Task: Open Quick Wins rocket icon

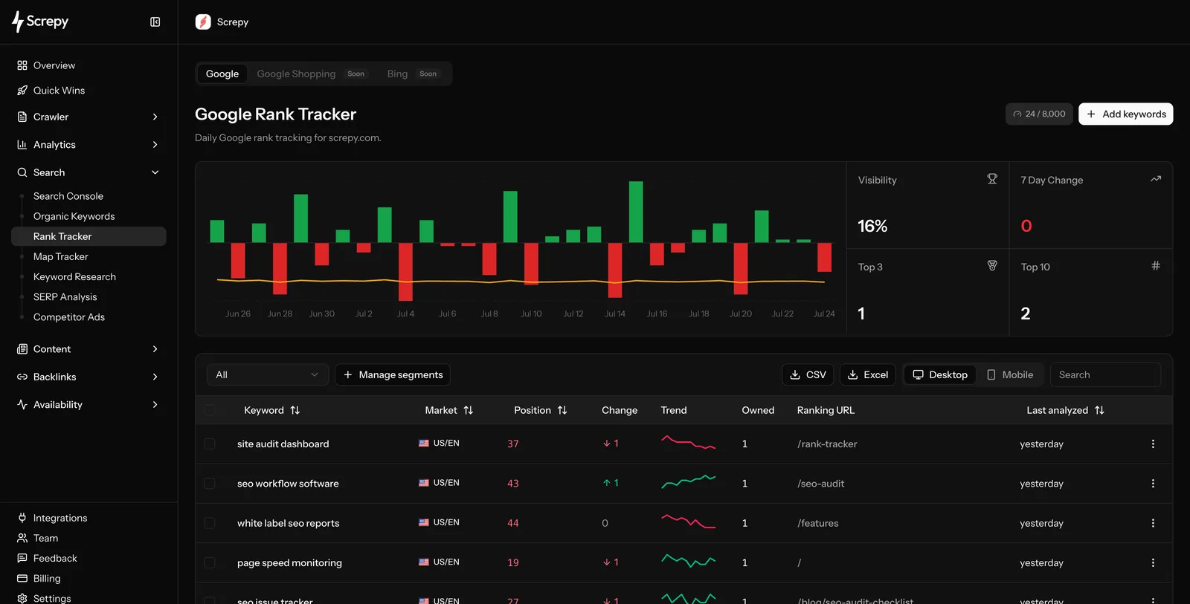Action: click(22, 91)
